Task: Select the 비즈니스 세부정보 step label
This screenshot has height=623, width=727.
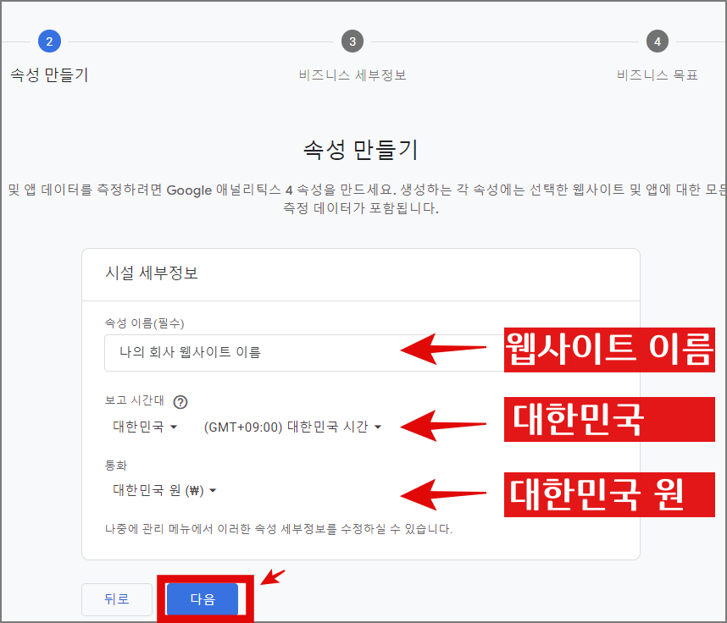Action: 352,74
